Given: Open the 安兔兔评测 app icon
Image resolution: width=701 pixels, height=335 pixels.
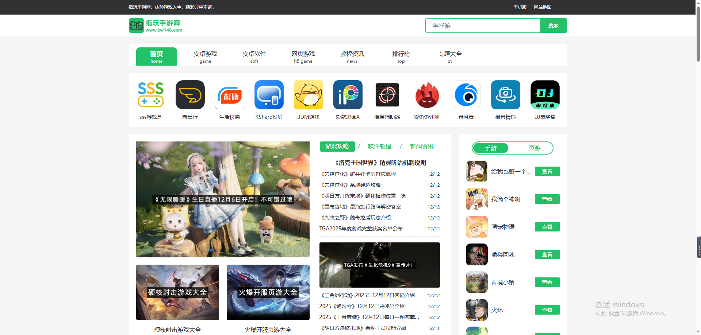Looking at the screenshot, I should tap(426, 95).
